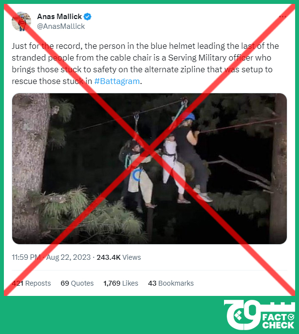Show the 69 Quotes list

point(77,283)
